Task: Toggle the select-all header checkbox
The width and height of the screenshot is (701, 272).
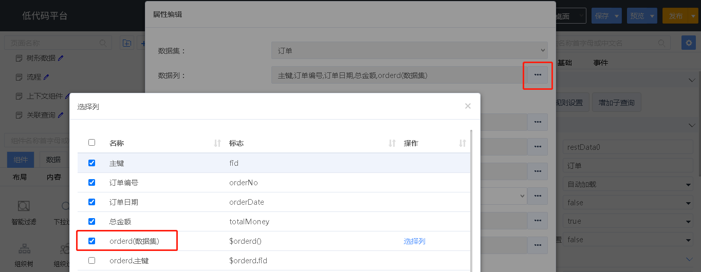Action: 92,143
